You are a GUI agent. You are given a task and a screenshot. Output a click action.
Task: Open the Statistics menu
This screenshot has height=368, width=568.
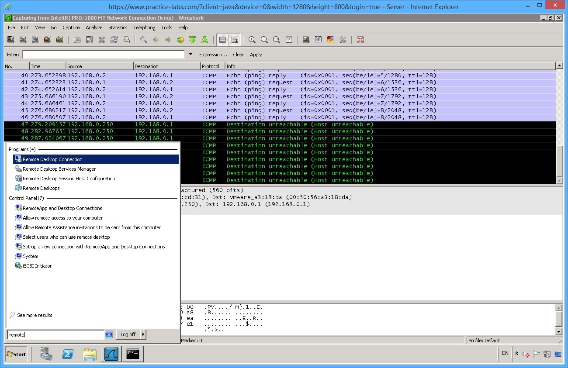click(118, 28)
